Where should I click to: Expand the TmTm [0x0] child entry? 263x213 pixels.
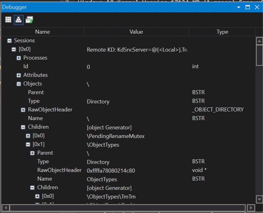[37, 196]
